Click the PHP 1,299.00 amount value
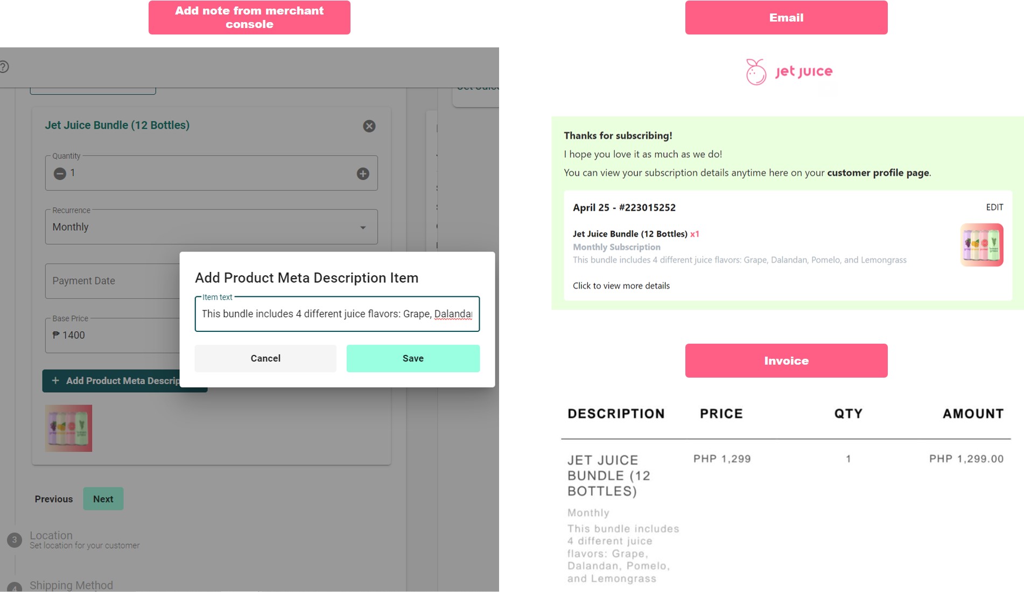Screen dimensions: 1024x592 click(x=966, y=459)
